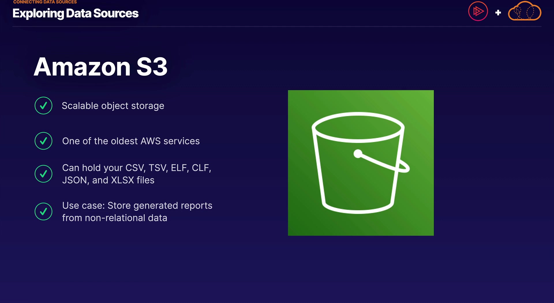The width and height of the screenshot is (554, 303).
Task: Click the Exploring Data Sources title
Action: click(76, 13)
